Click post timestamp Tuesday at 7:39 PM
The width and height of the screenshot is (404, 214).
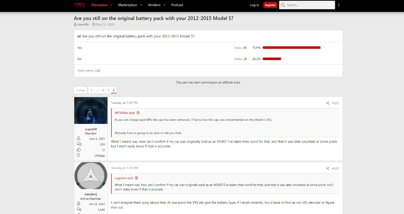point(124,103)
